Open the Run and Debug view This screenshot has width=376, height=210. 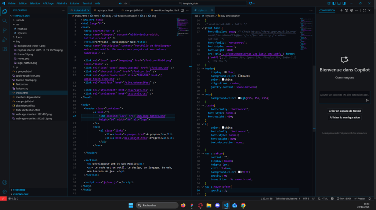click(4, 39)
